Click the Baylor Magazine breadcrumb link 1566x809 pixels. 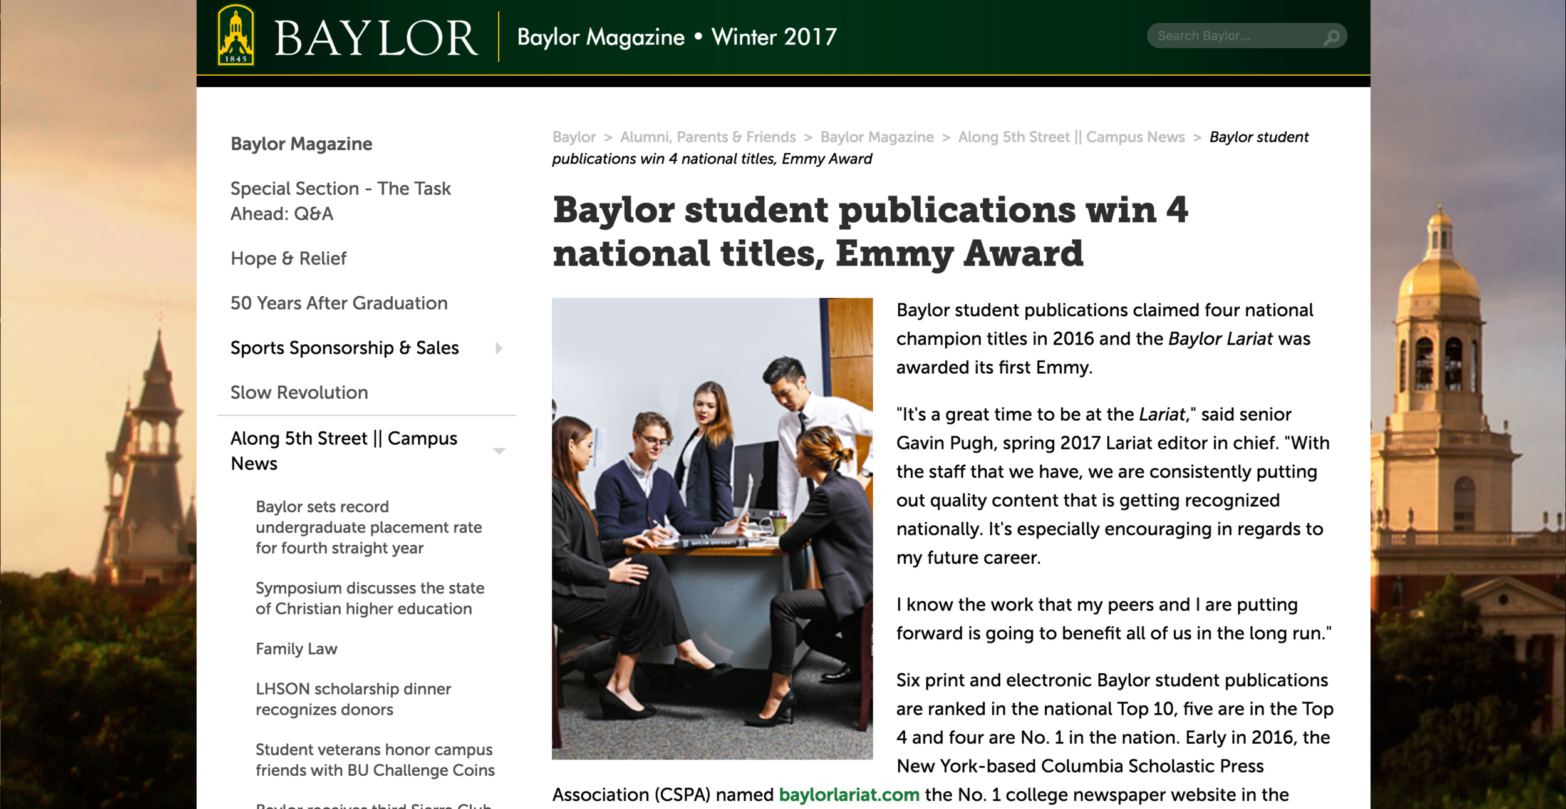click(x=877, y=137)
